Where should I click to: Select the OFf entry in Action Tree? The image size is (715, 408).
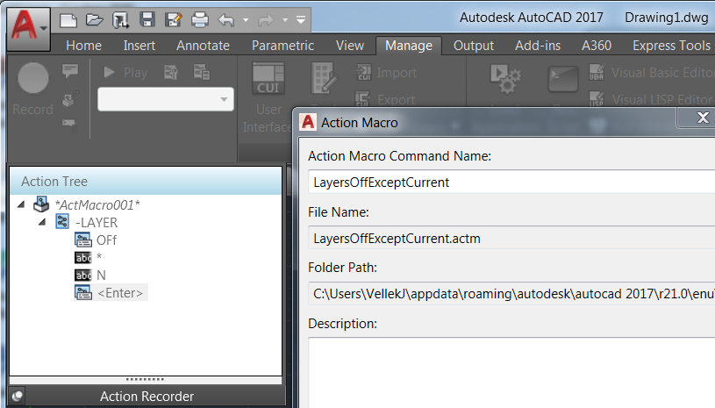click(106, 240)
